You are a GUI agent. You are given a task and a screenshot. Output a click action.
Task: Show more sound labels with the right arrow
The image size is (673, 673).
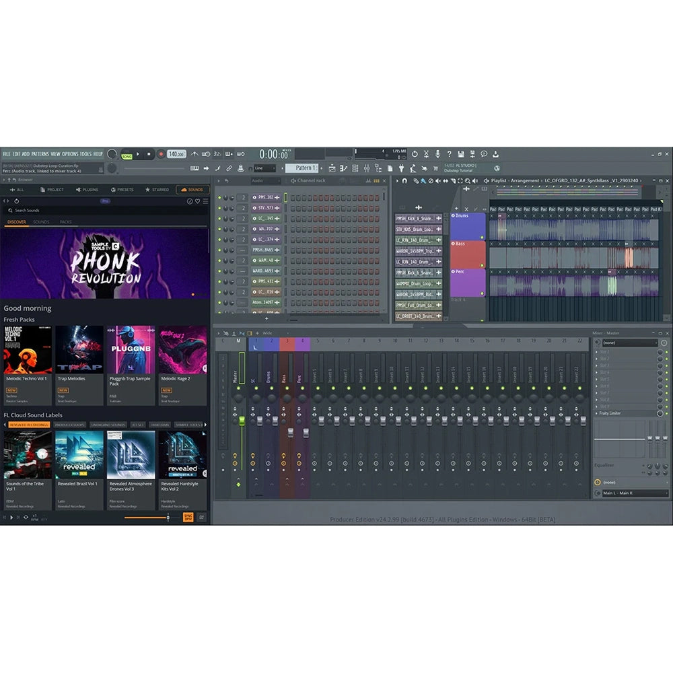[x=205, y=425]
